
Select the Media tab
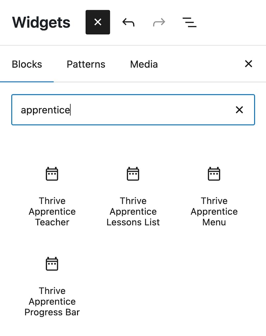(x=144, y=64)
